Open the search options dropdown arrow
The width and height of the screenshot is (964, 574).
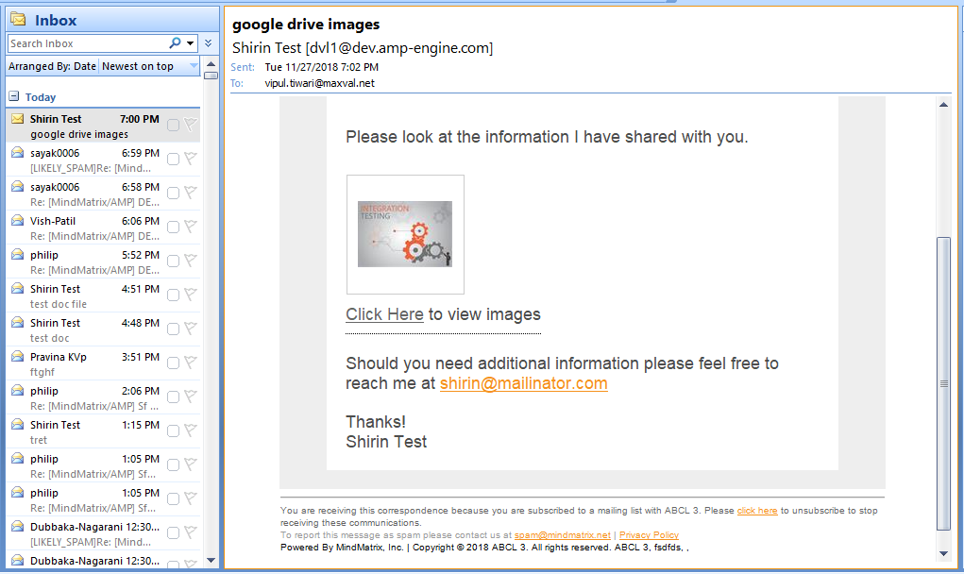191,43
